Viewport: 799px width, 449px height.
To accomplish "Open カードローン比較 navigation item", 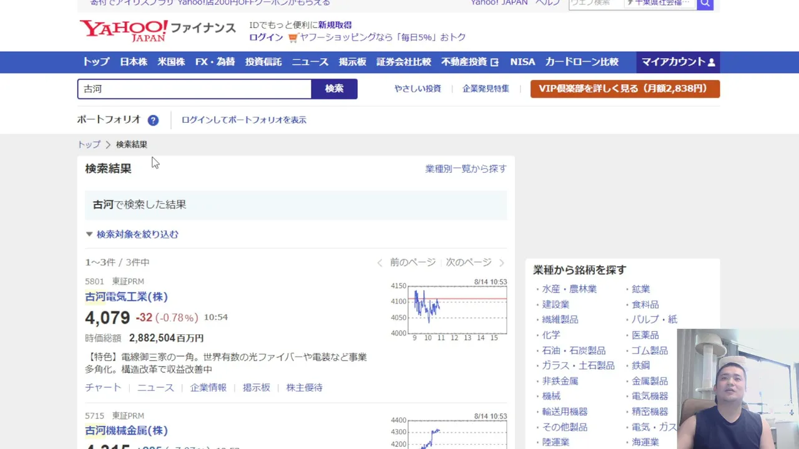I will pyautogui.click(x=582, y=62).
